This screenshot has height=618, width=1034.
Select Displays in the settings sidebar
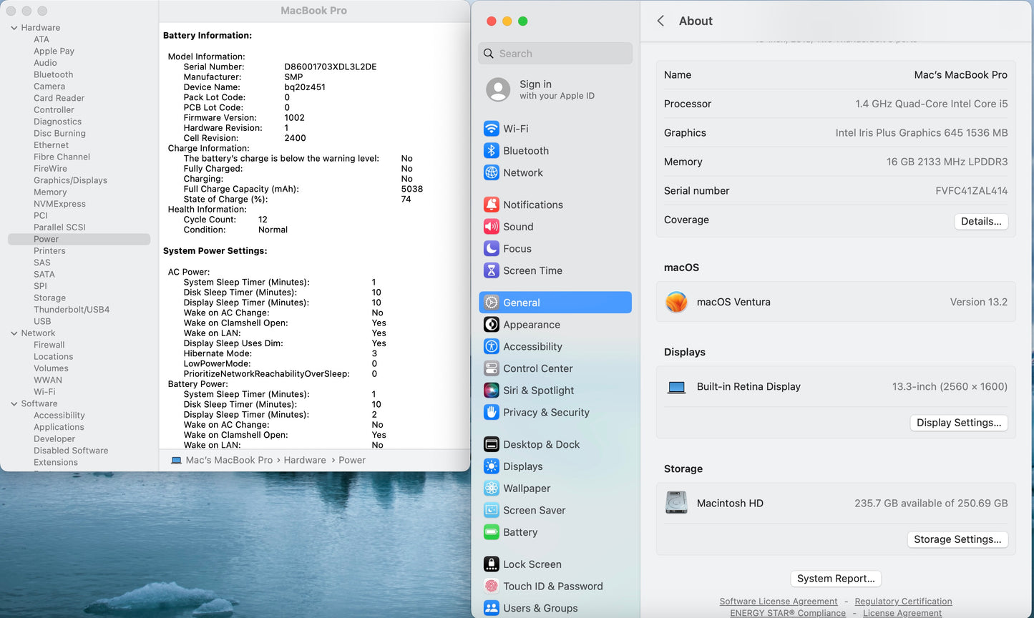[x=522, y=466]
